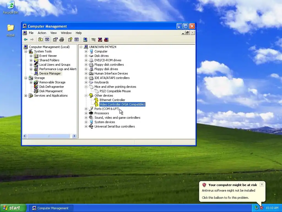Click the network connection tray icon
This screenshot has height=212, width=282.
256,208
